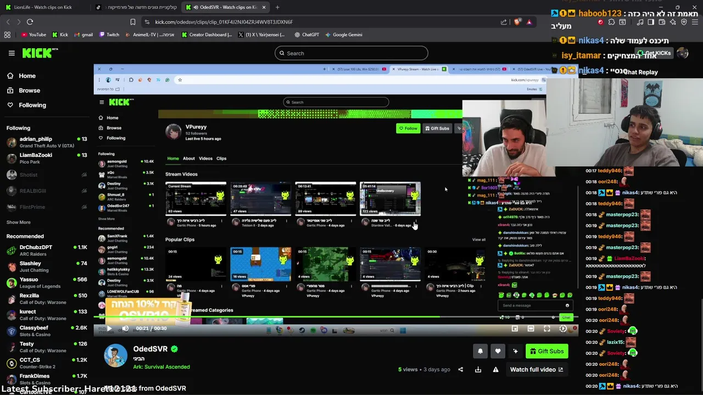Share the clip with the share icon
703x395 pixels.
coord(460,370)
